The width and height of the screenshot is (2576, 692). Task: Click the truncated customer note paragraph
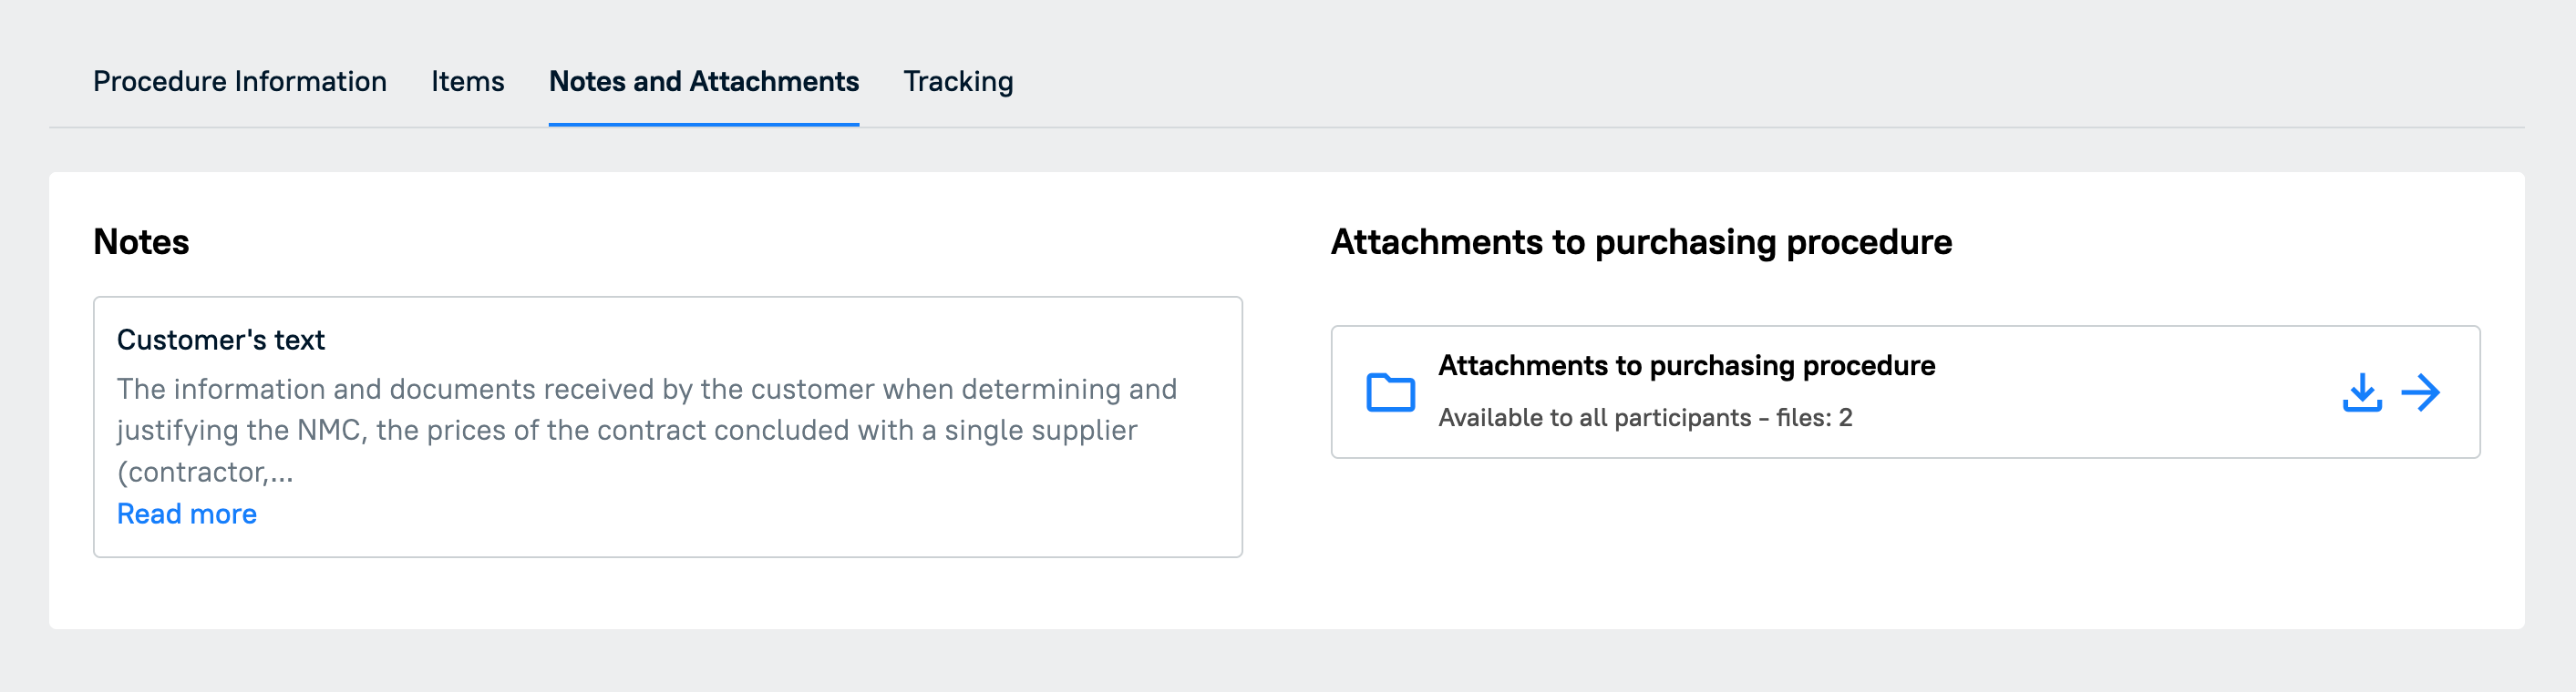(647, 431)
